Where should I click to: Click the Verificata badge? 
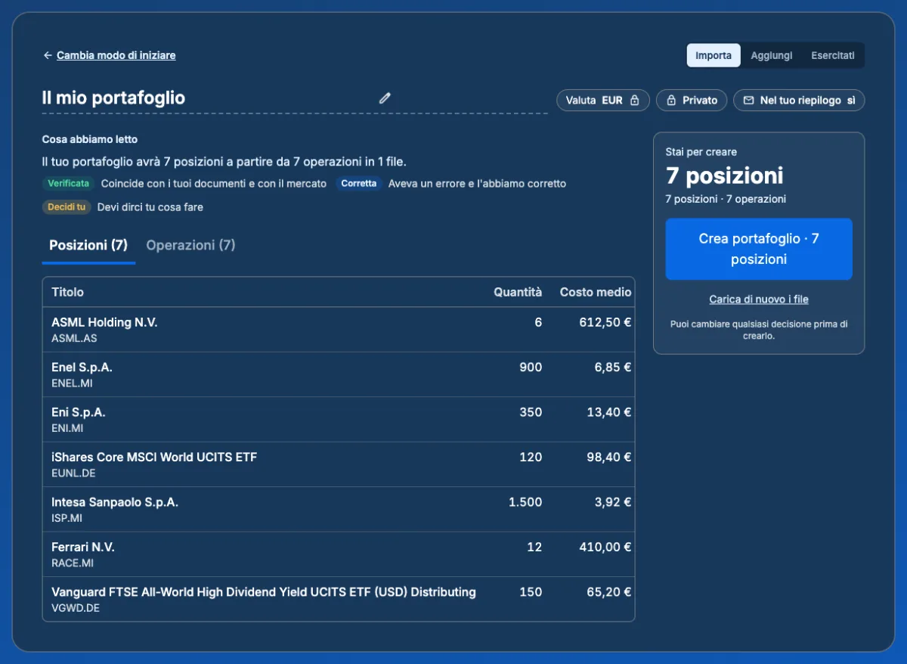coord(68,183)
